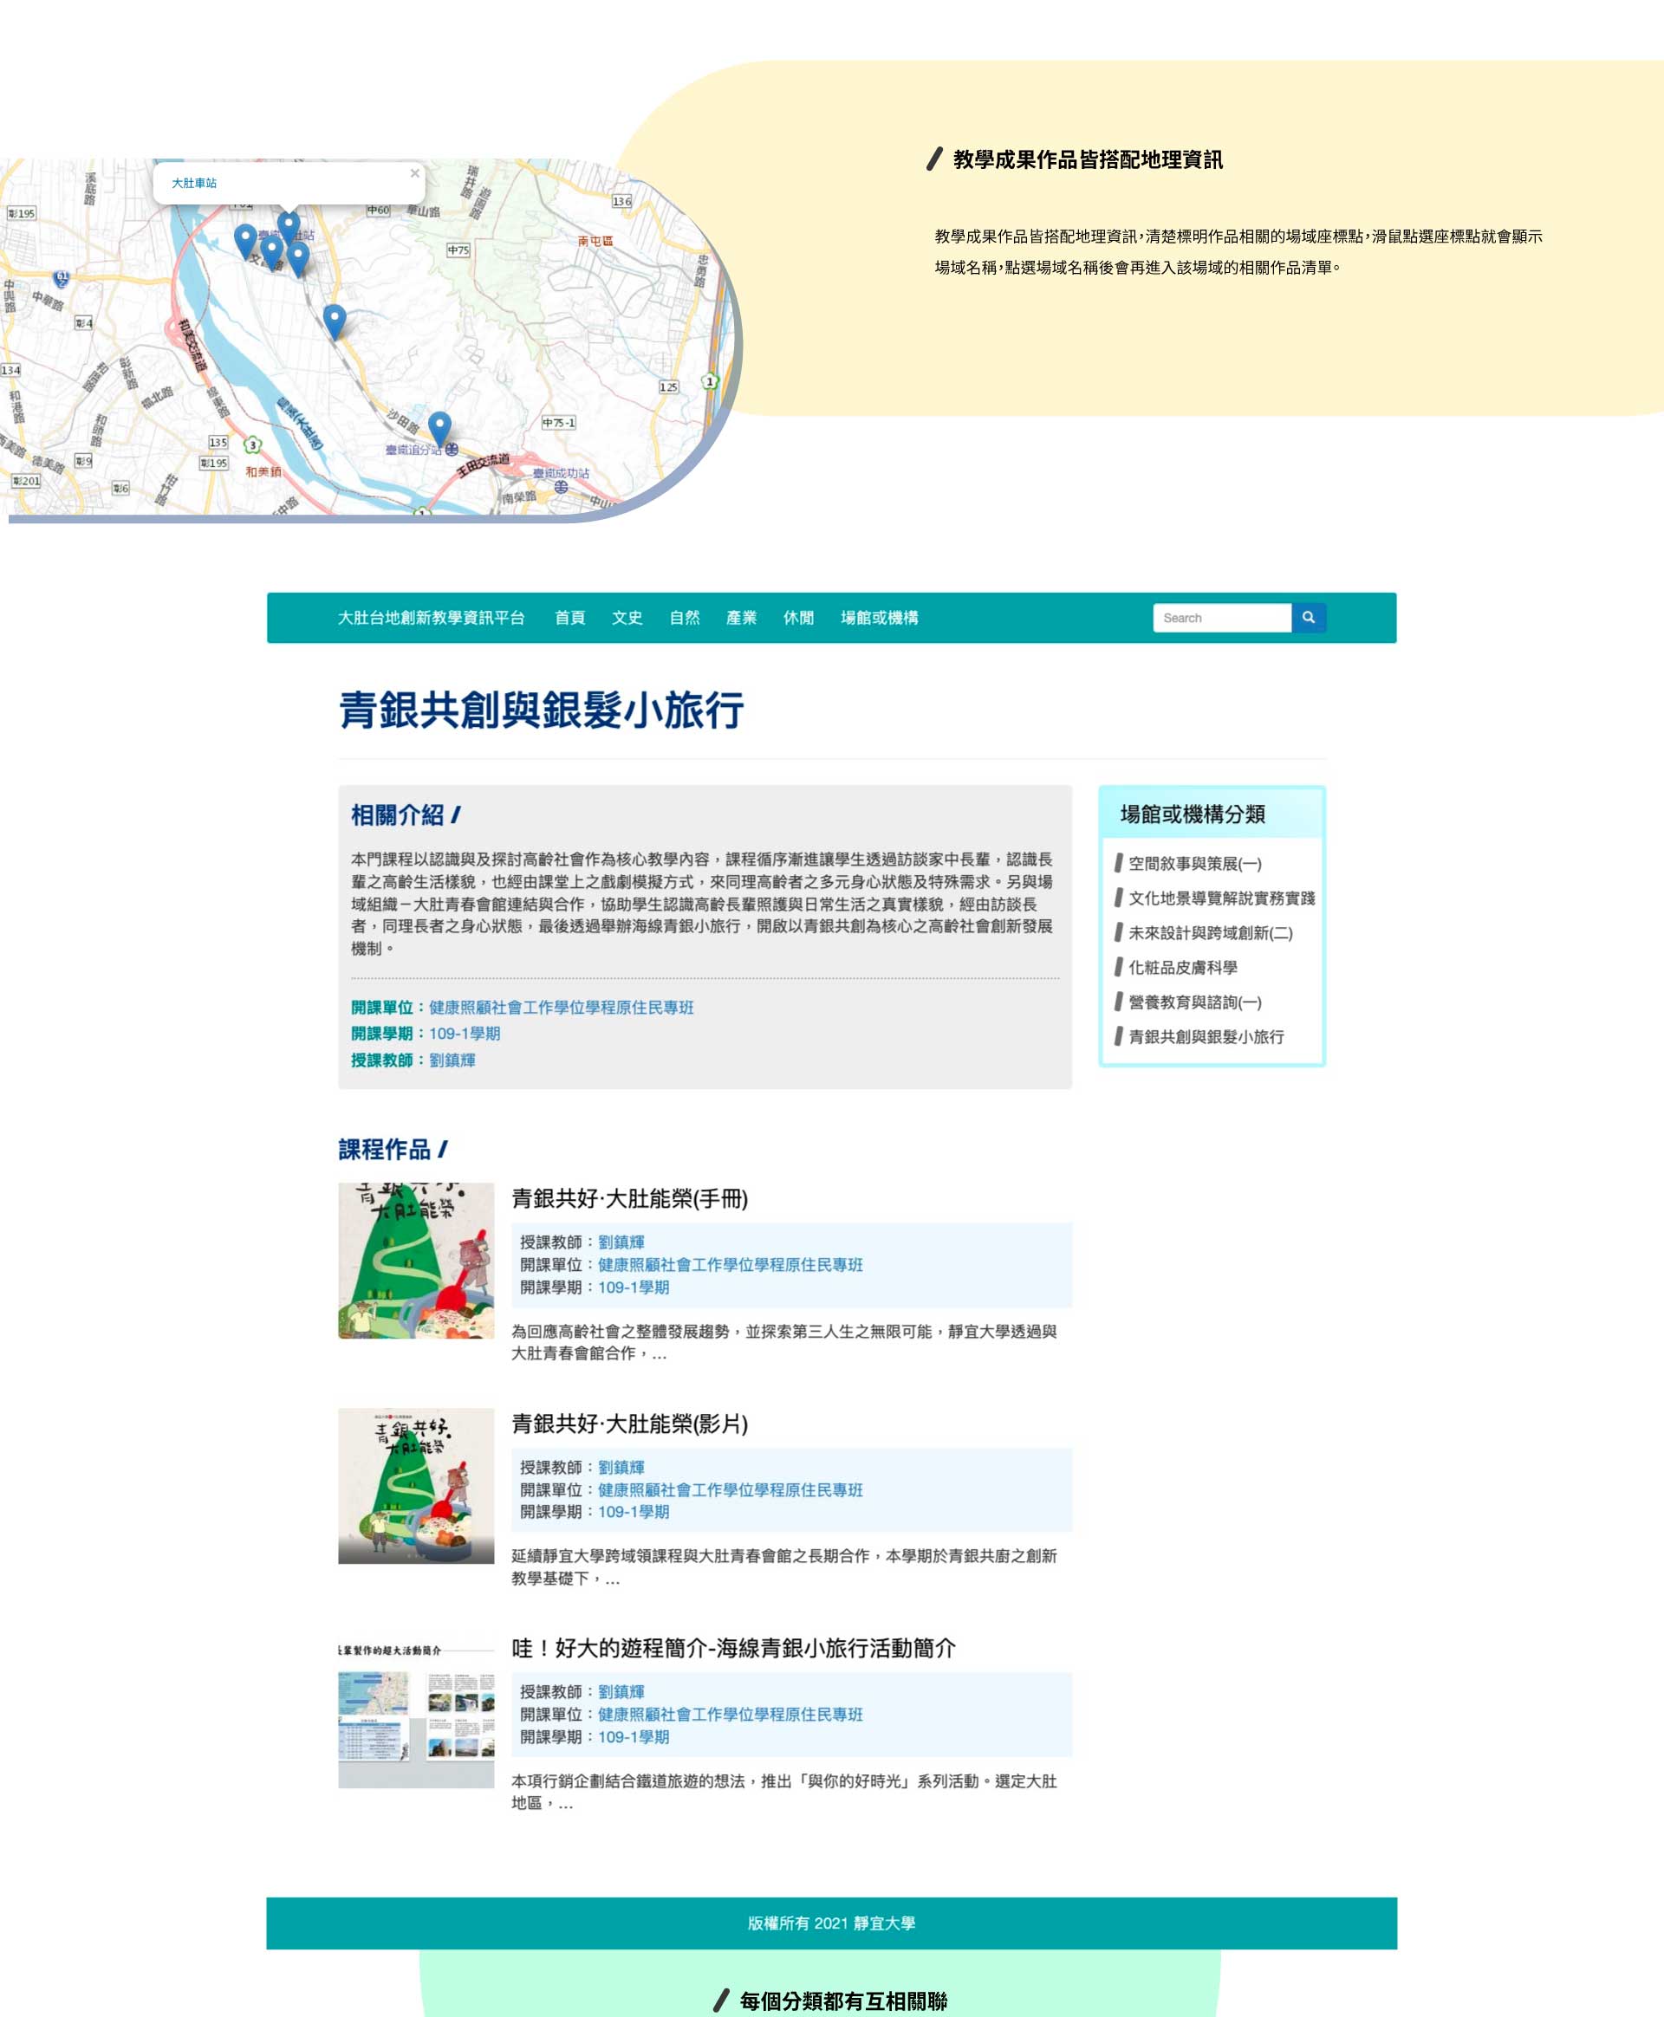Screen dimensions: 1664x2017
Task: Click 青銀共好·大肚能榮(手冊) thumbnail image
Action: [x=416, y=1260]
